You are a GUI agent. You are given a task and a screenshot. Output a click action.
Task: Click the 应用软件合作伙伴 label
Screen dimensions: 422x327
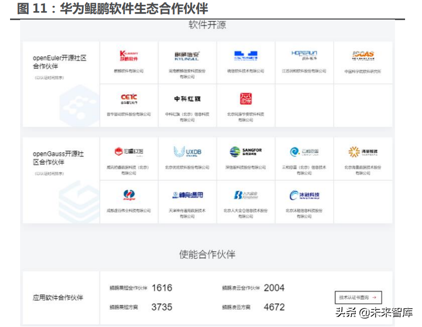[x=58, y=297]
